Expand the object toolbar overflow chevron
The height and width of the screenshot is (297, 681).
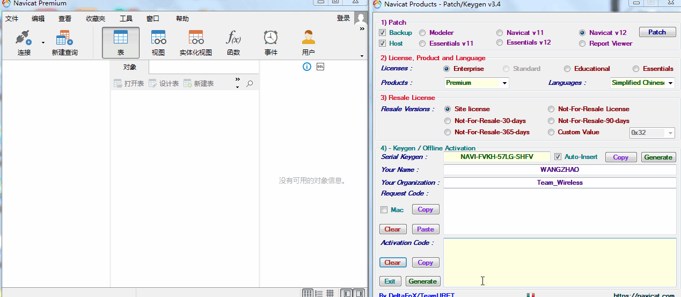238,79
